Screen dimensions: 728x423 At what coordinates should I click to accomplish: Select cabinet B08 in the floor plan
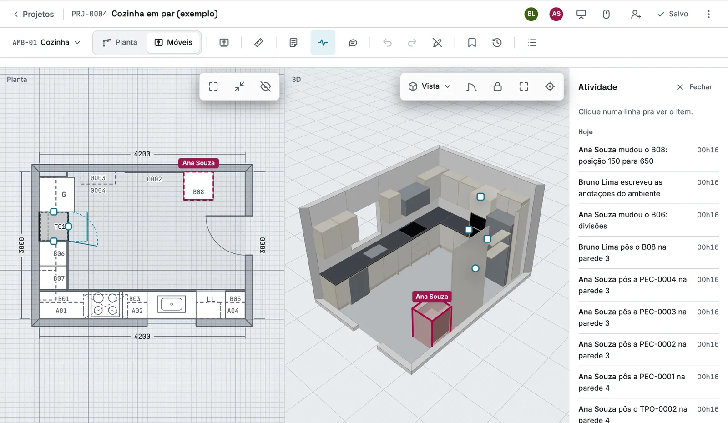[x=198, y=186]
